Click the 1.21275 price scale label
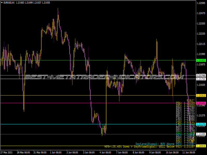The height and width of the screenshot is (155, 207). (x=201, y=115)
